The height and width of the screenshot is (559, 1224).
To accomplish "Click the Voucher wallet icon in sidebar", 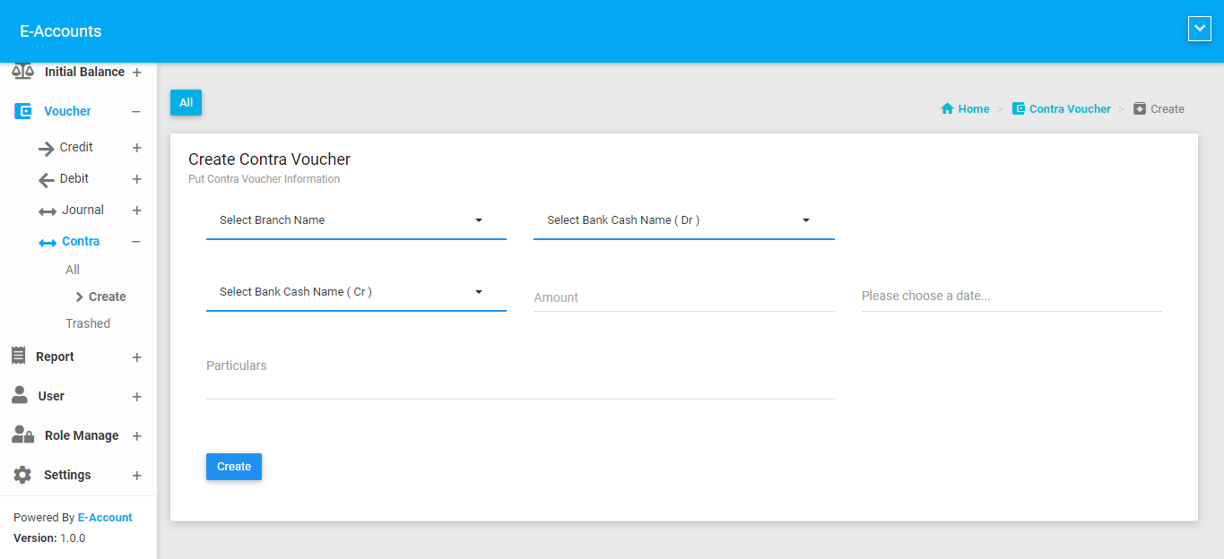I will click(x=23, y=112).
